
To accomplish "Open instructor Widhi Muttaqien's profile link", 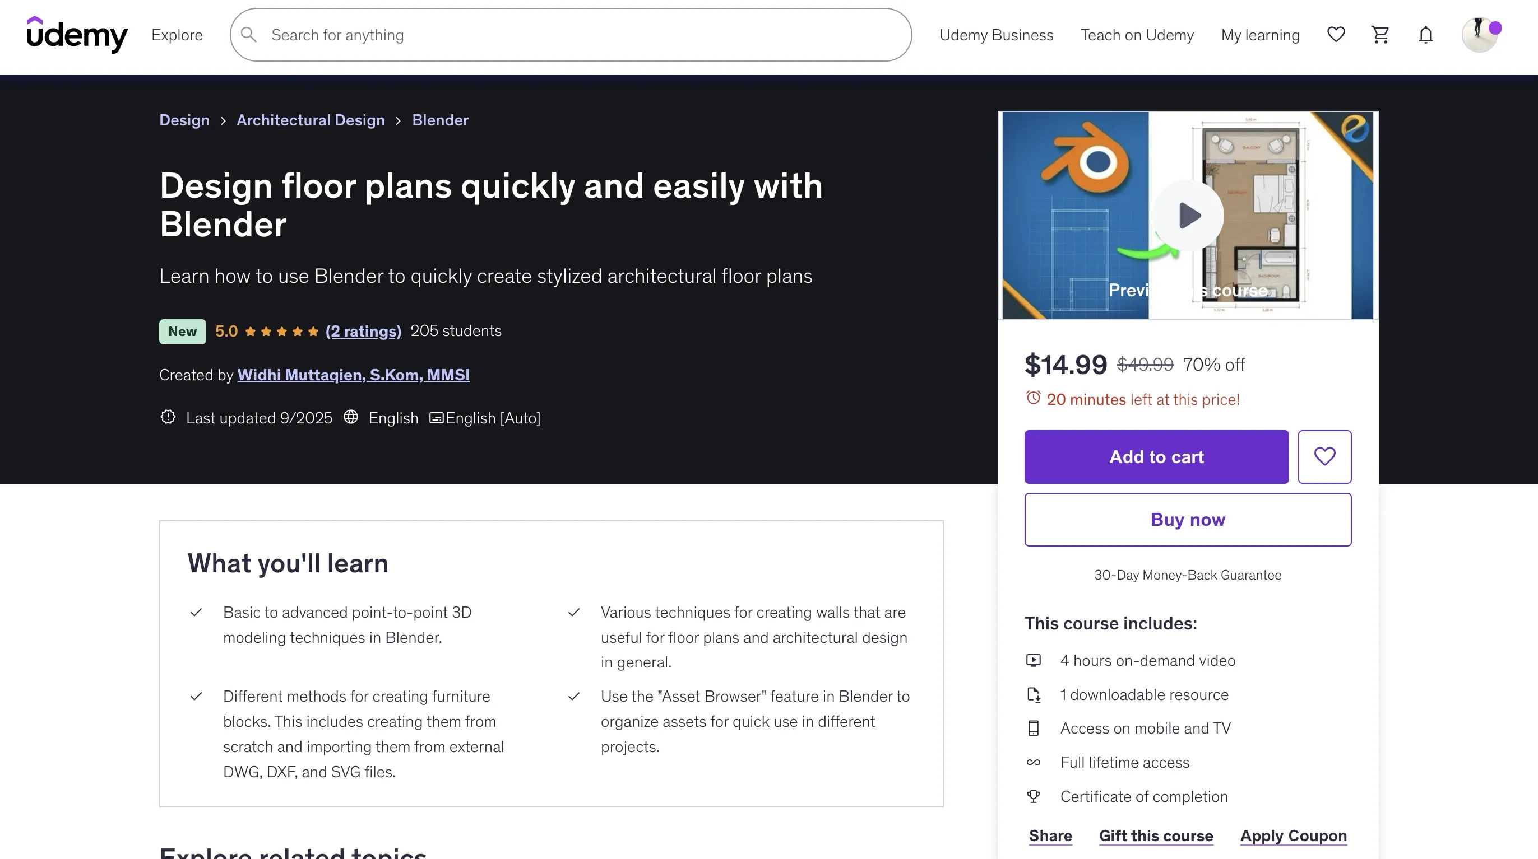I will click(354, 375).
